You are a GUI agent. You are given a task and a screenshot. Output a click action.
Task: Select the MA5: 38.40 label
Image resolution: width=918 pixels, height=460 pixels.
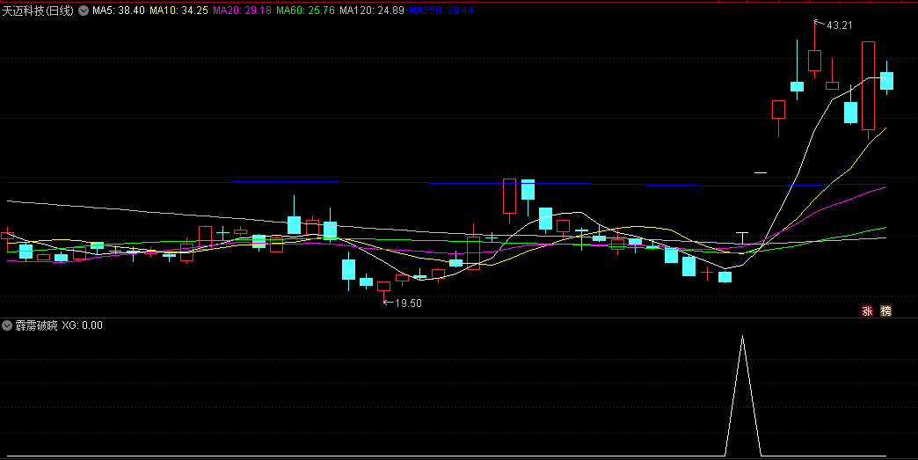click(x=118, y=11)
